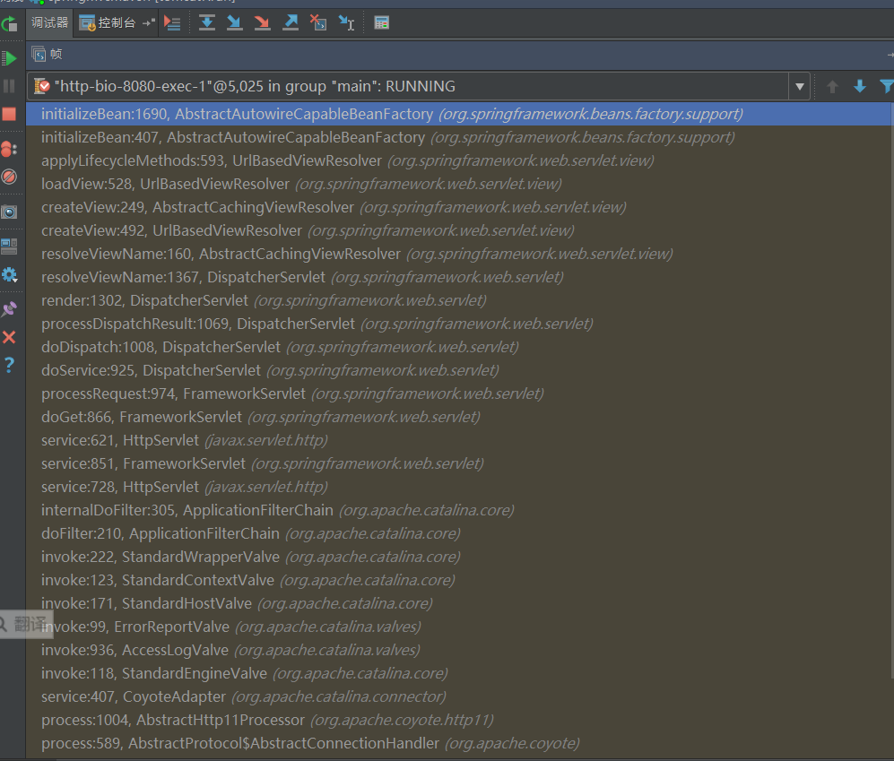
Task: Select frame invoke:118 StandardEngineValve
Action: click(x=458, y=674)
